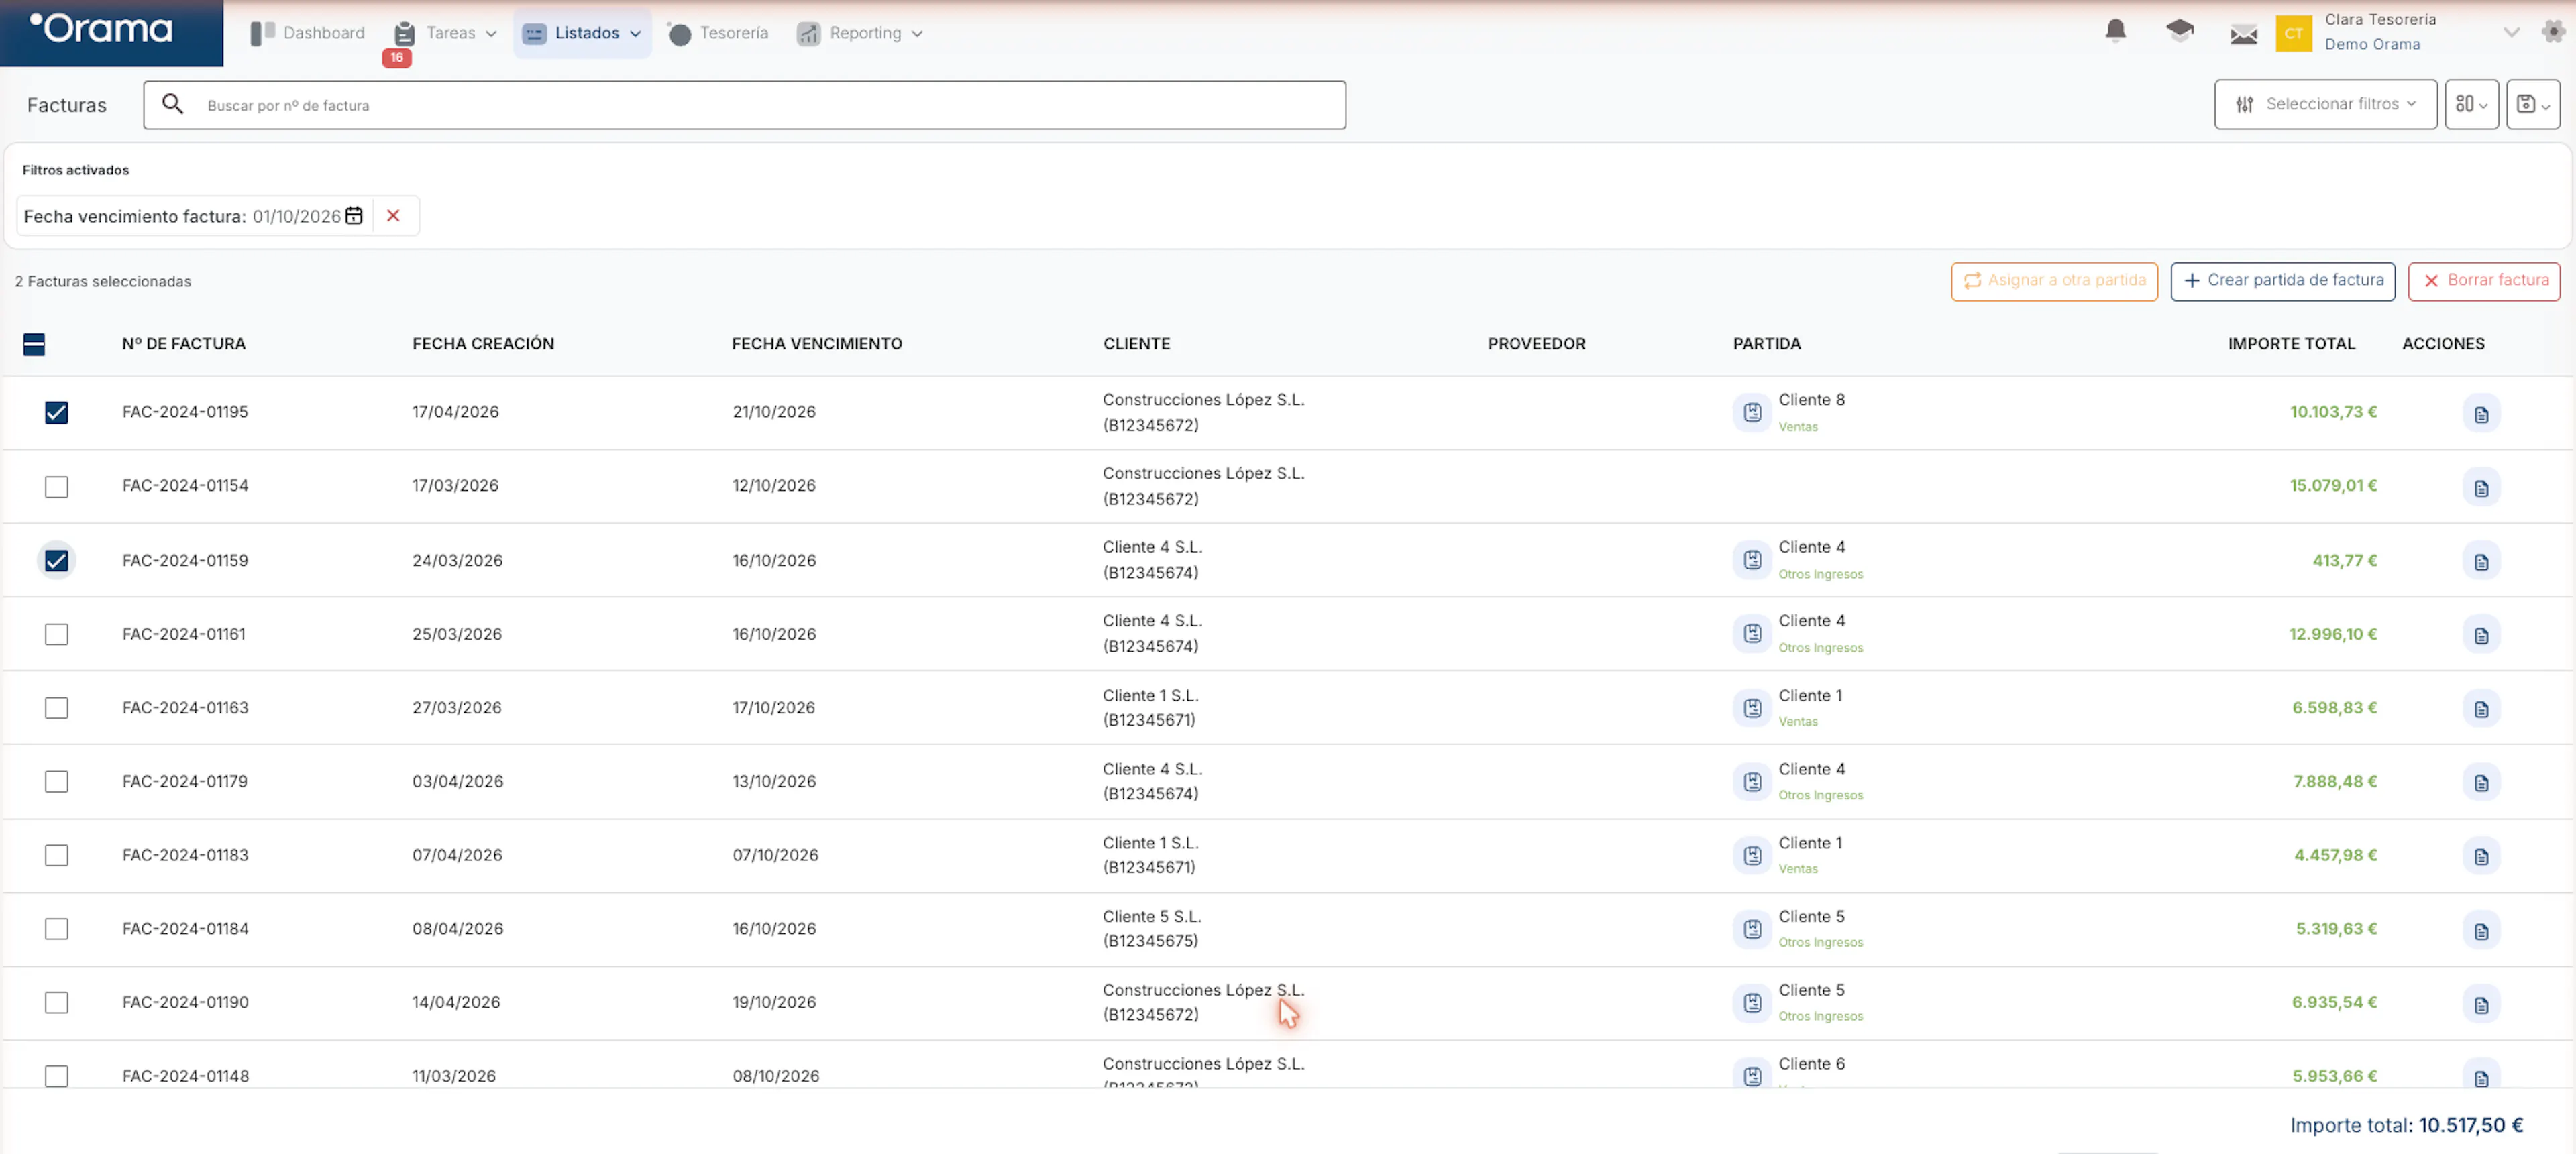
Task: Expand the Tareas menu
Action: click(x=445, y=33)
